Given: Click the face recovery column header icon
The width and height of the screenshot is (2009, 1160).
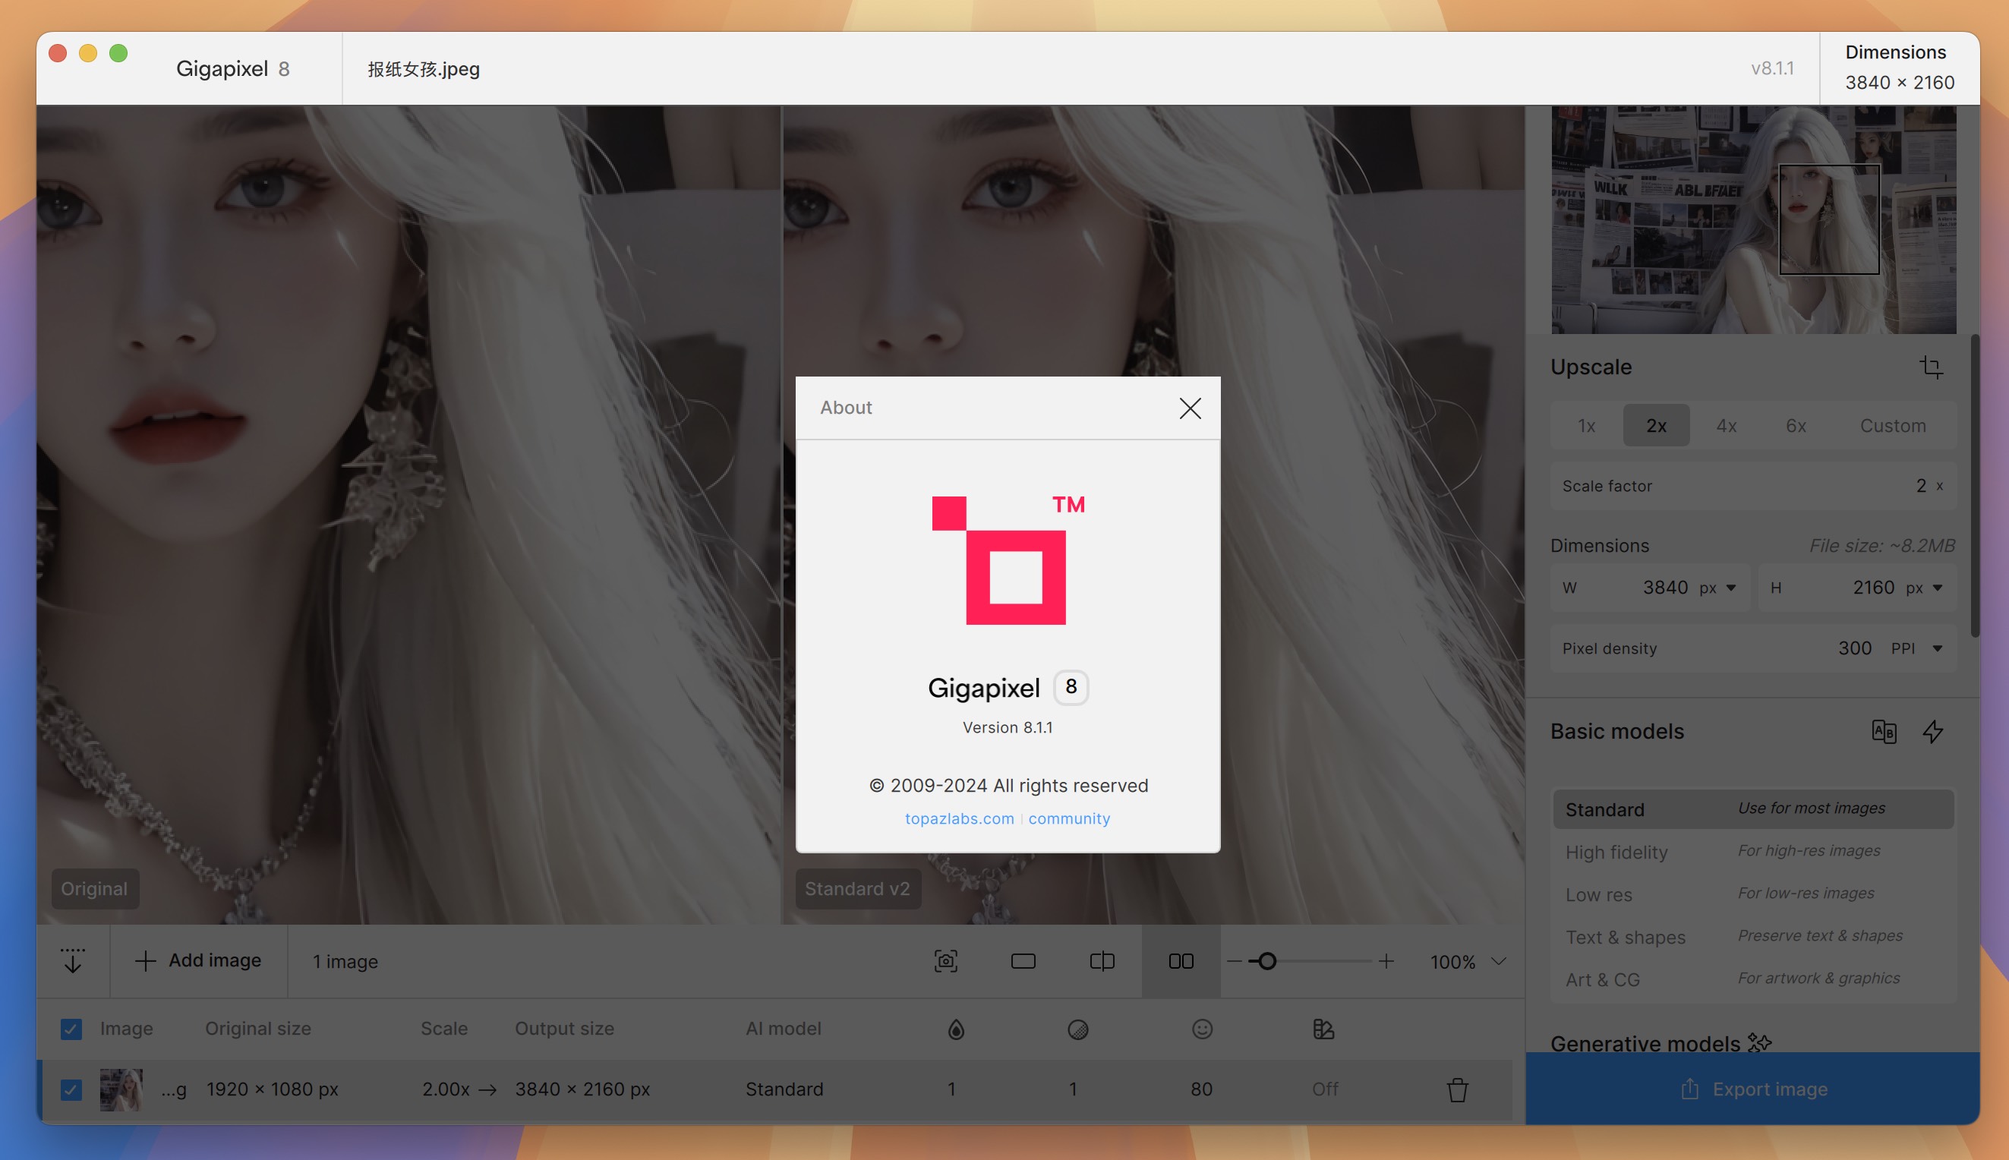Looking at the screenshot, I should 1202,1029.
